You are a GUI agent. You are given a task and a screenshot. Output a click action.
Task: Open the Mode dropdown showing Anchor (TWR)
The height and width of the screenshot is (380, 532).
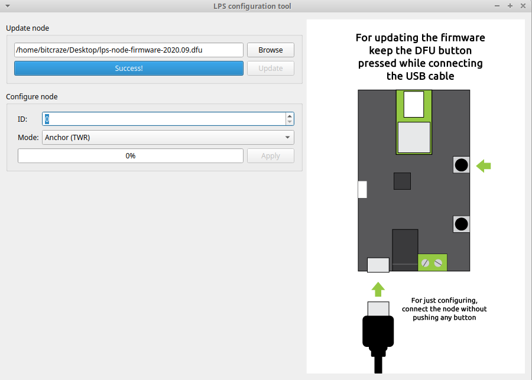point(168,138)
